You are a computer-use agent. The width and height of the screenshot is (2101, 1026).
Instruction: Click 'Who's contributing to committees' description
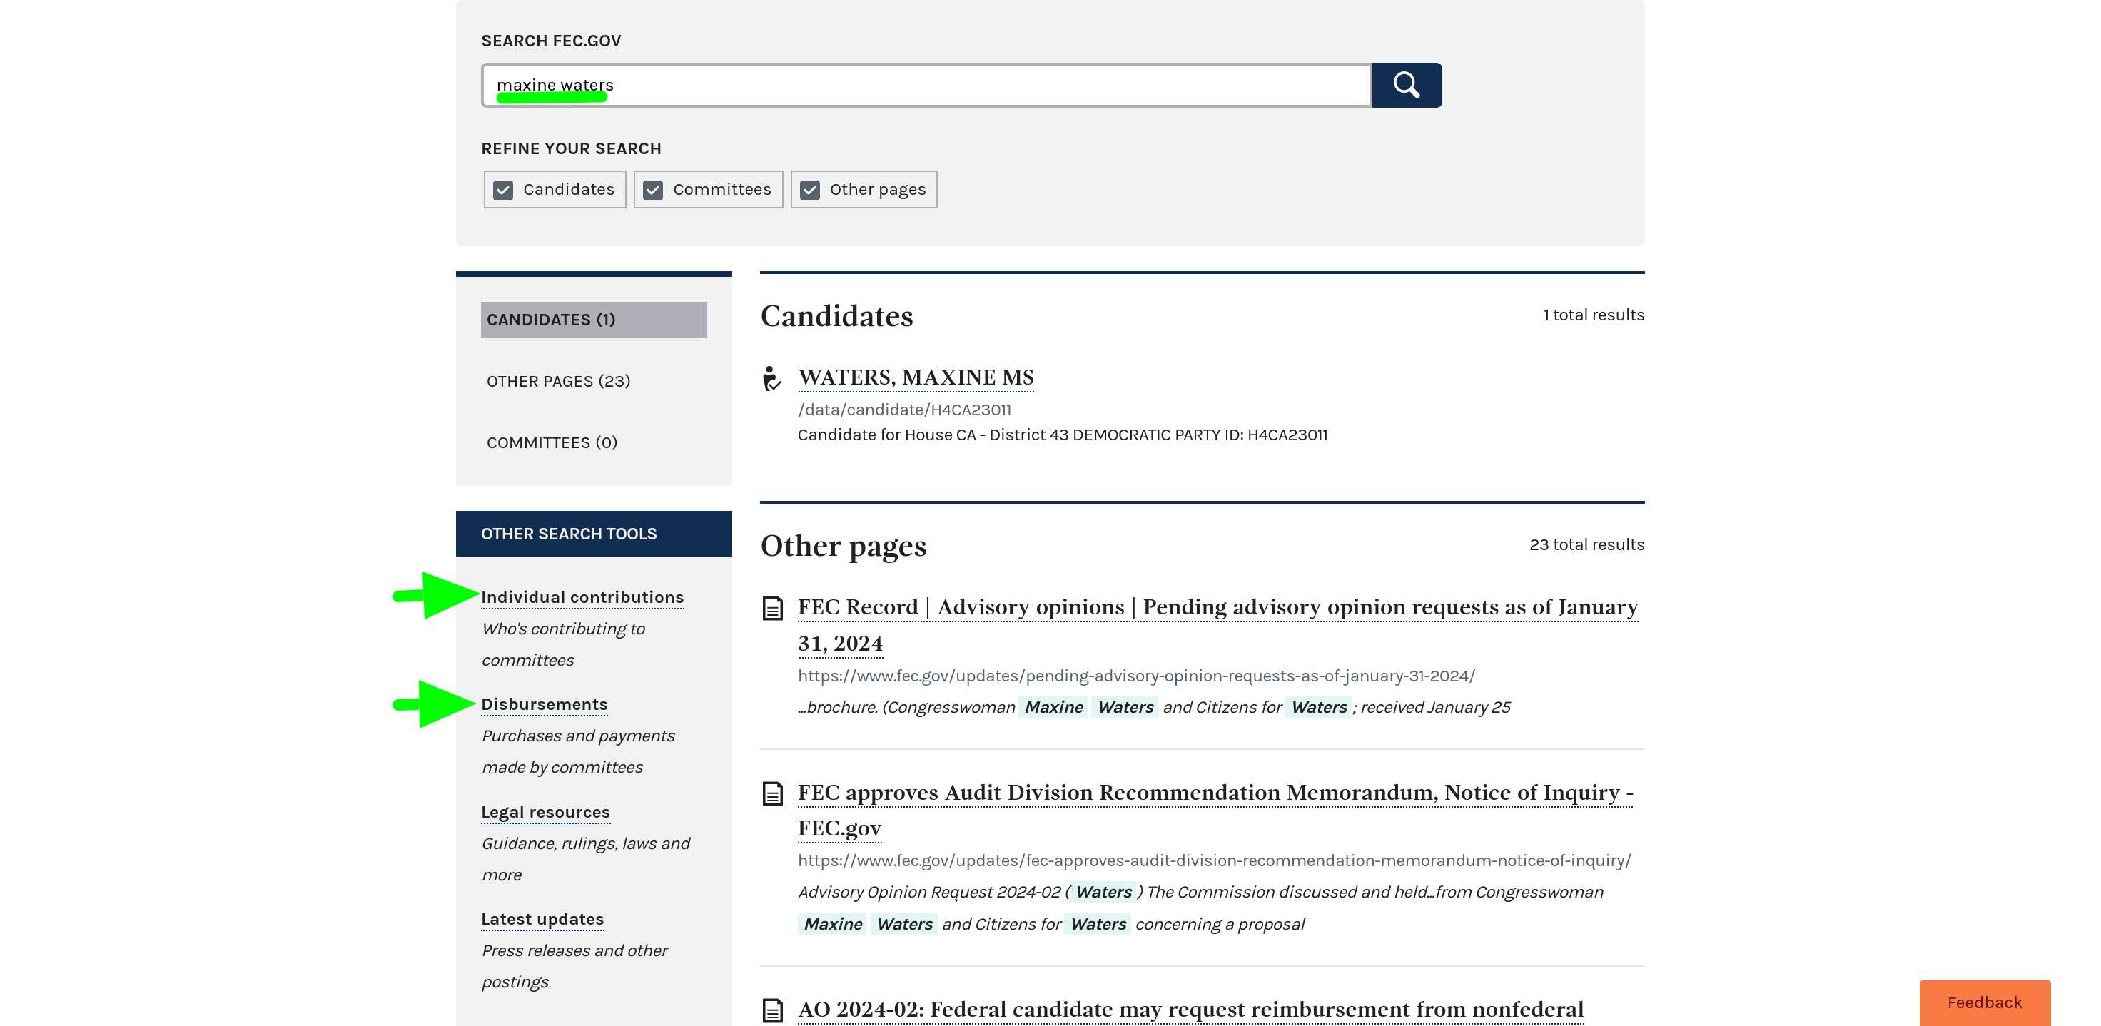[563, 644]
